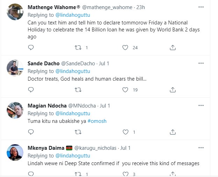Screen dimensions: 218x177
Task: Open more options on Magian Ndocha's tweet
Action: [201, 105]
